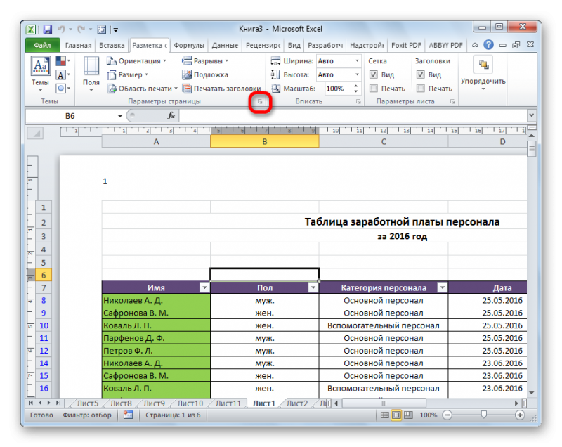Select sheet tab Лист5
This screenshot has width=562, height=447.
88,403
